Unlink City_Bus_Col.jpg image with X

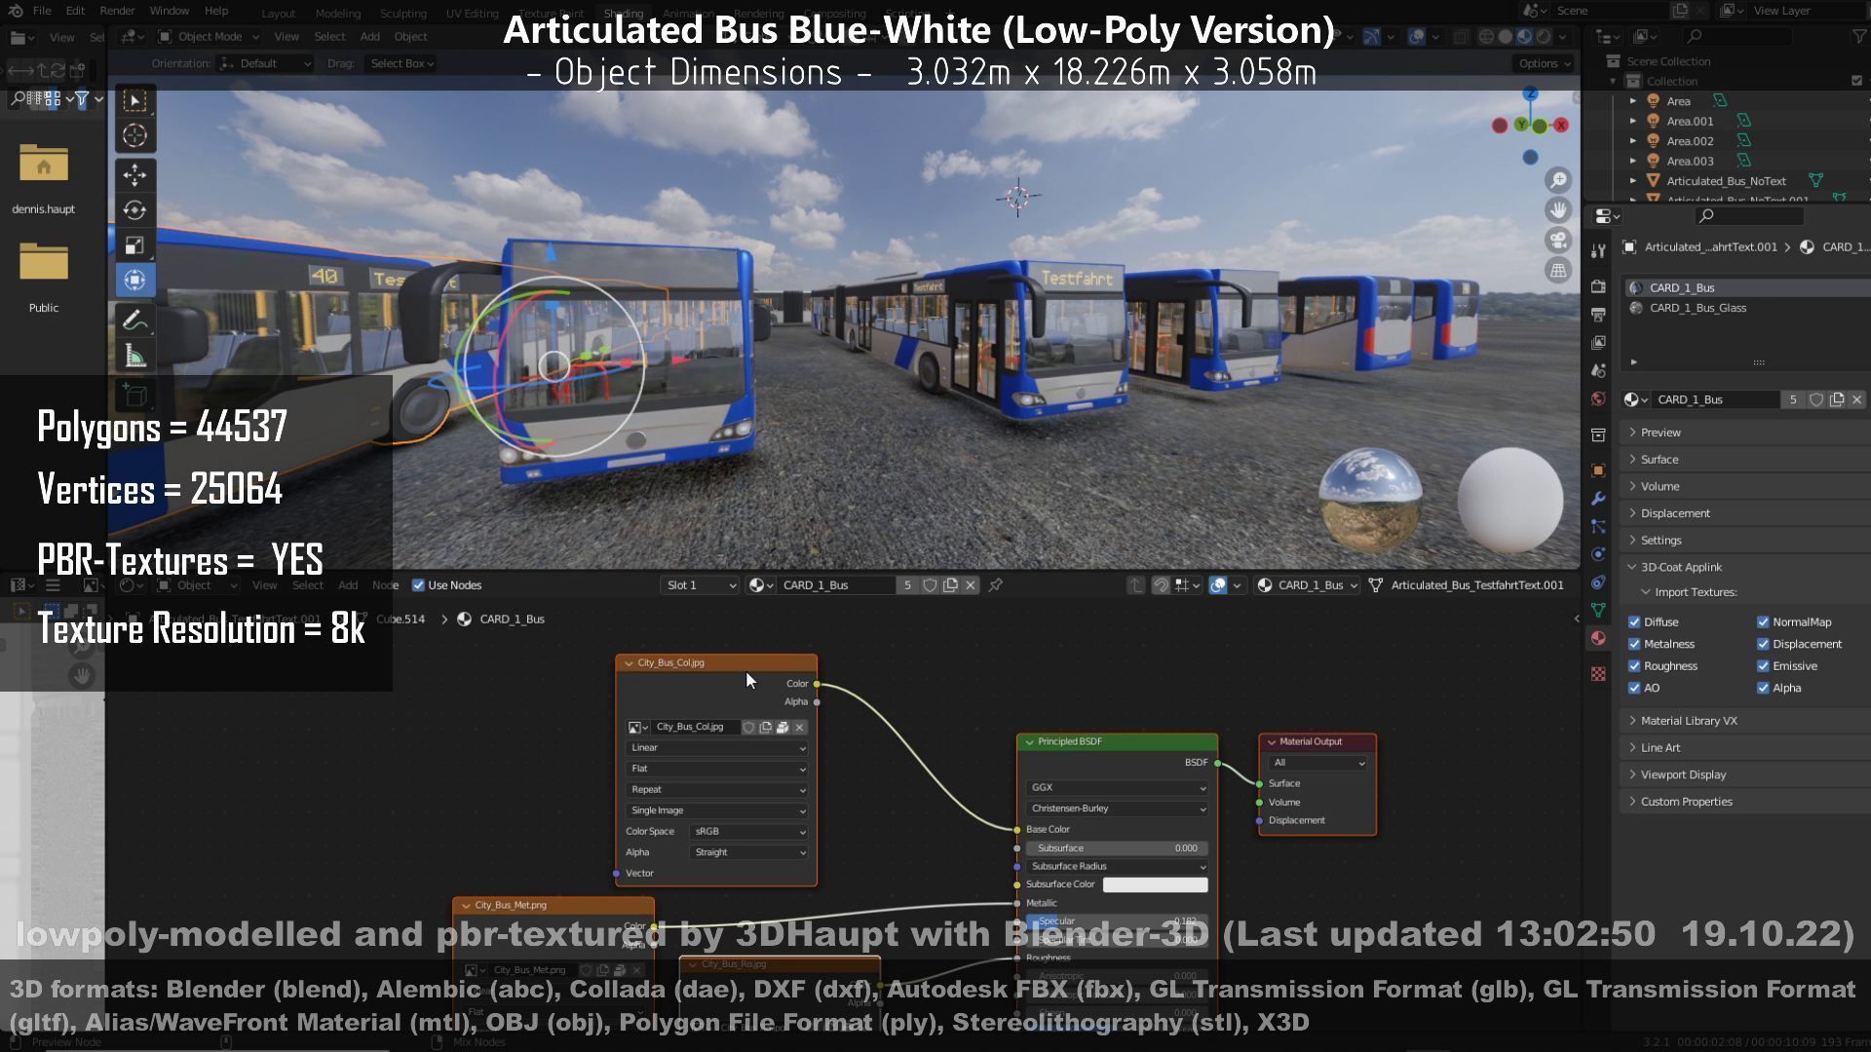point(800,728)
